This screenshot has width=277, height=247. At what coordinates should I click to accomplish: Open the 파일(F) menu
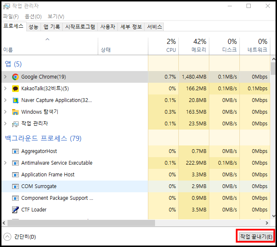click(x=11, y=17)
